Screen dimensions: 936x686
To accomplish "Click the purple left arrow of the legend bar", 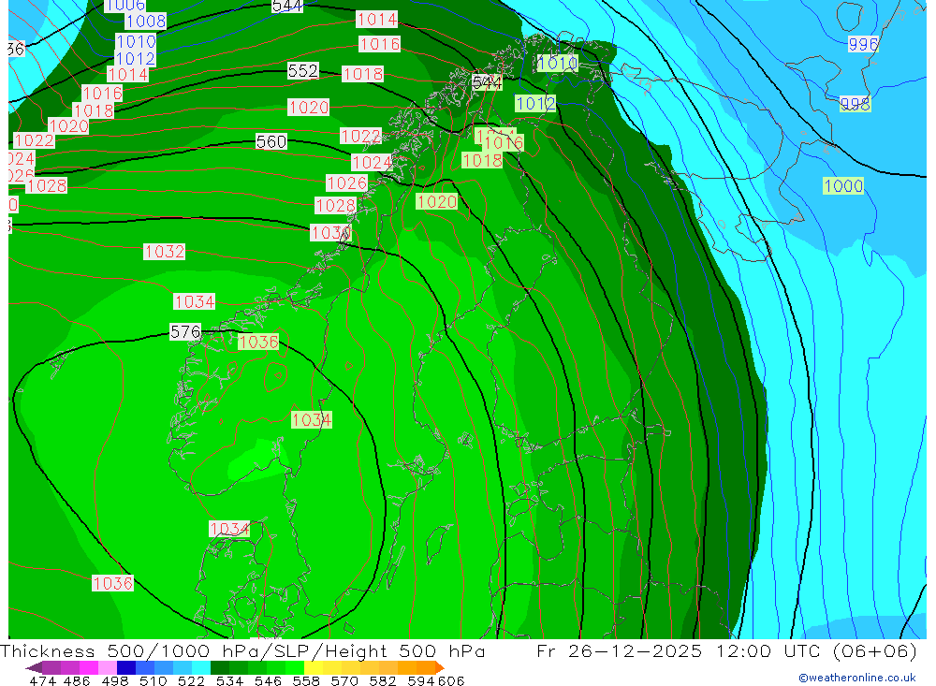I will coord(34,667).
